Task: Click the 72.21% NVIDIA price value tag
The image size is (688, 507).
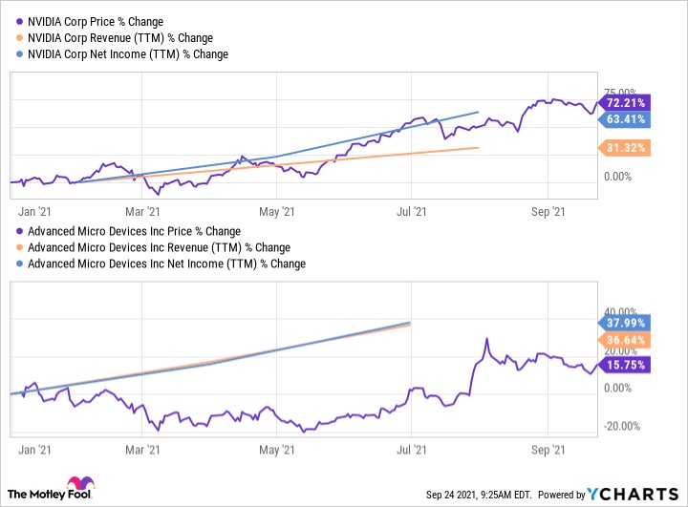Action: (627, 102)
